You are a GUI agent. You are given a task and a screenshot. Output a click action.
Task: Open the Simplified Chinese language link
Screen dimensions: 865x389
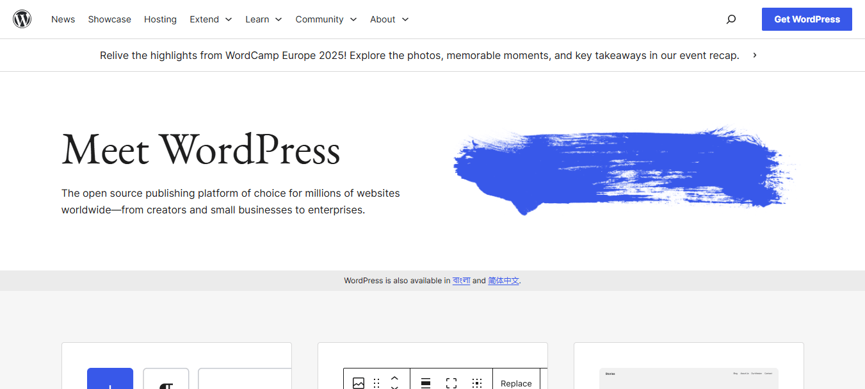tap(503, 281)
